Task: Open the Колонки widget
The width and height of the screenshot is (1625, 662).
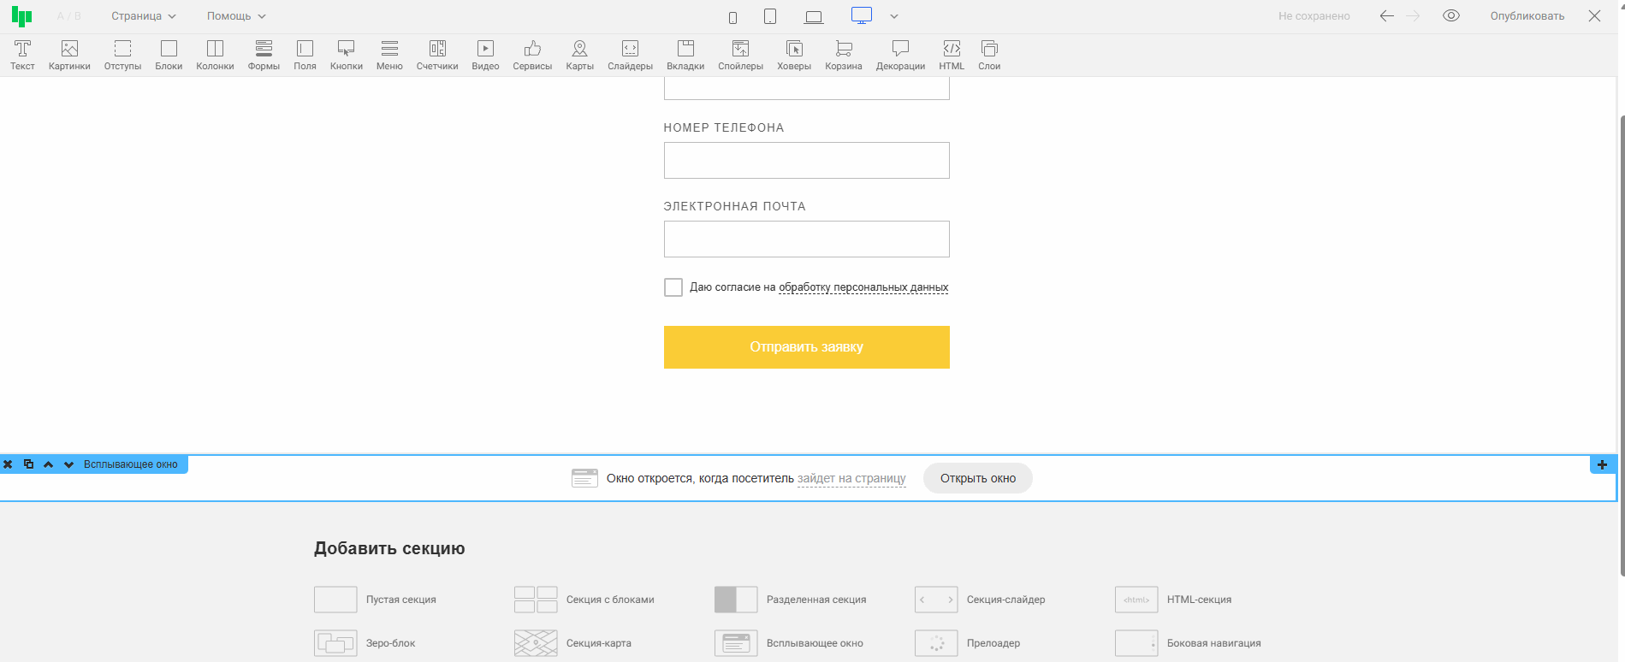Action: (x=215, y=55)
